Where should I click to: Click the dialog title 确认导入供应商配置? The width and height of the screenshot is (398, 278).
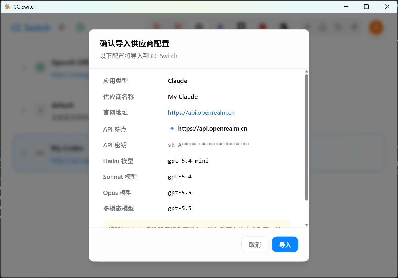(x=134, y=43)
